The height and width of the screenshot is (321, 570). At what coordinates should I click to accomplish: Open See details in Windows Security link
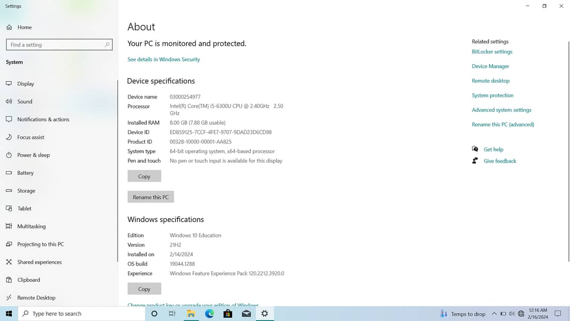164,59
